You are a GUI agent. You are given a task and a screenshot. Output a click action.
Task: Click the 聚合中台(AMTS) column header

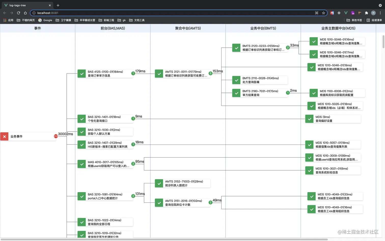tap(188, 28)
